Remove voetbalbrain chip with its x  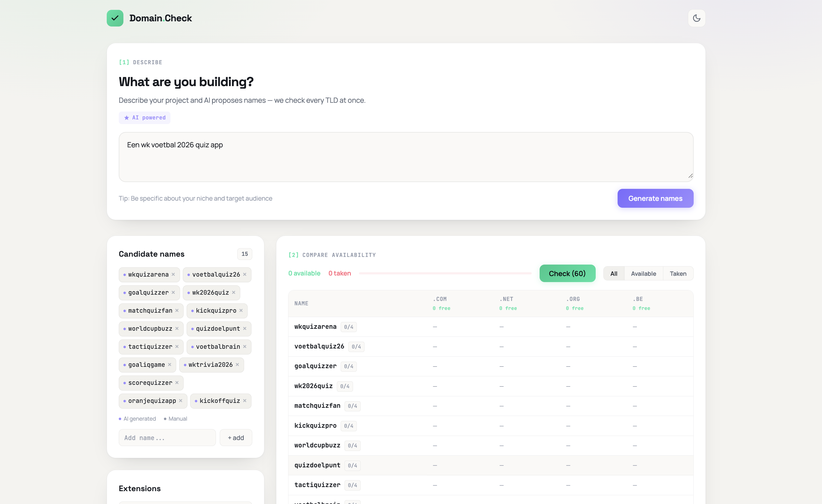click(245, 347)
